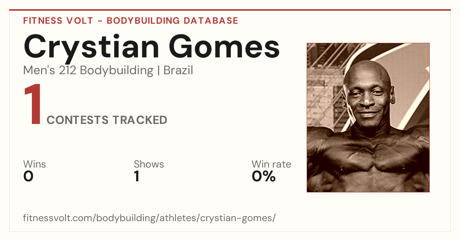Click the Shows label
Screen dimensions: 460x241
tap(149, 164)
